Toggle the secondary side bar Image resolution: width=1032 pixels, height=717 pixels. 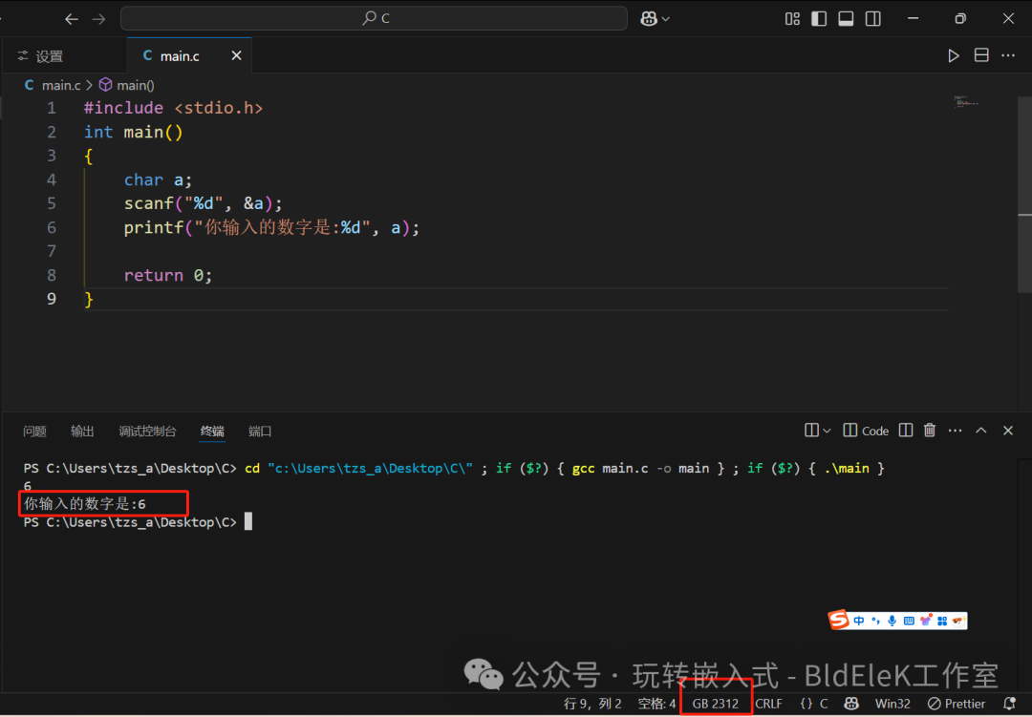872,19
